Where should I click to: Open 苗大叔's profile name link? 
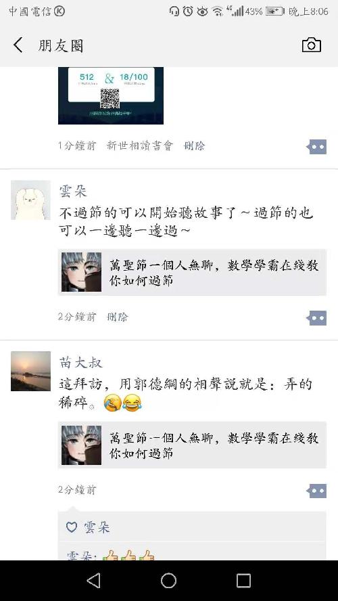(80, 362)
